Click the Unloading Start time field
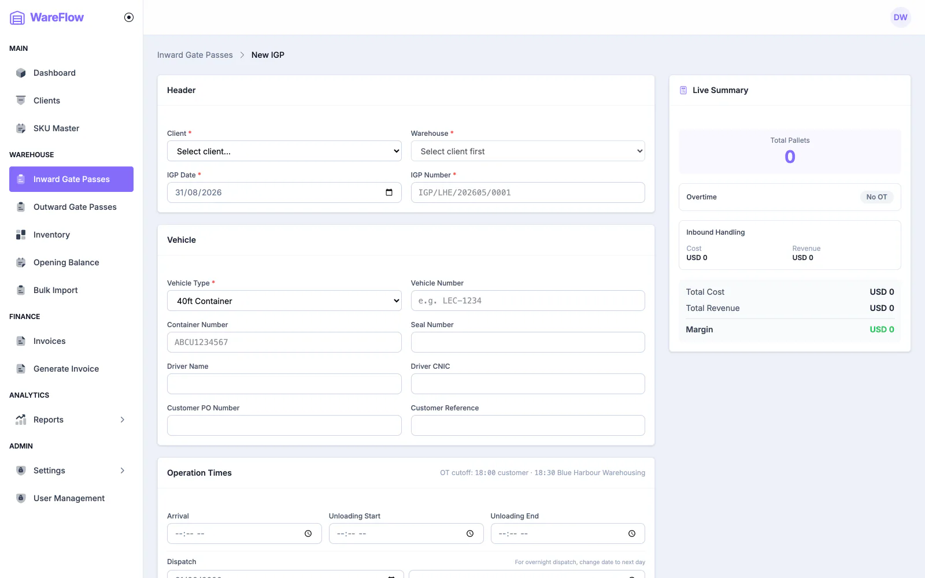Image resolution: width=925 pixels, height=578 pixels. (406, 533)
